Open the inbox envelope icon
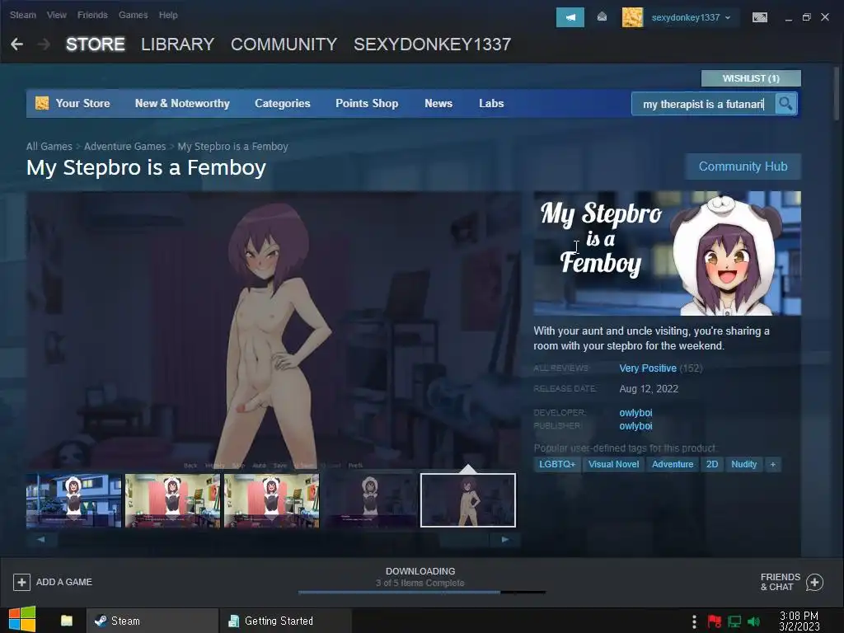Image resolution: width=844 pixels, height=633 pixels. (602, 17)
